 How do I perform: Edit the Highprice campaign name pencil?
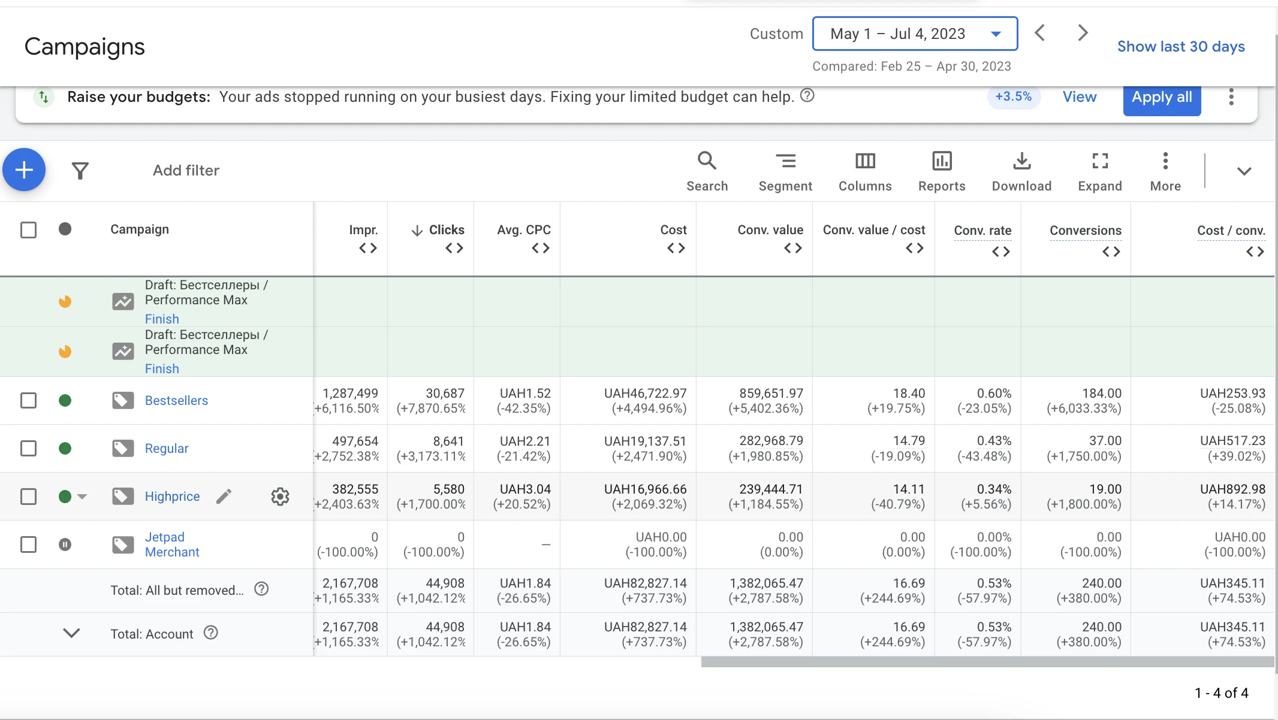click(x=224, y=496)
